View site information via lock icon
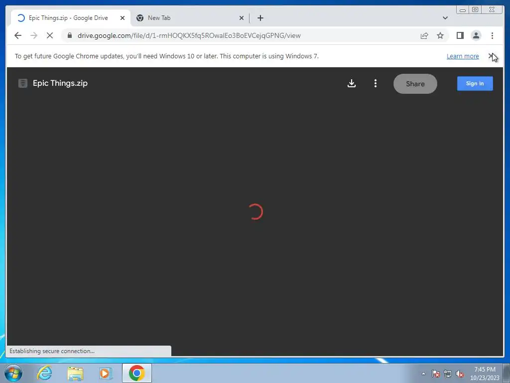Viewport: 510px width, 383px height. (70, 35)
